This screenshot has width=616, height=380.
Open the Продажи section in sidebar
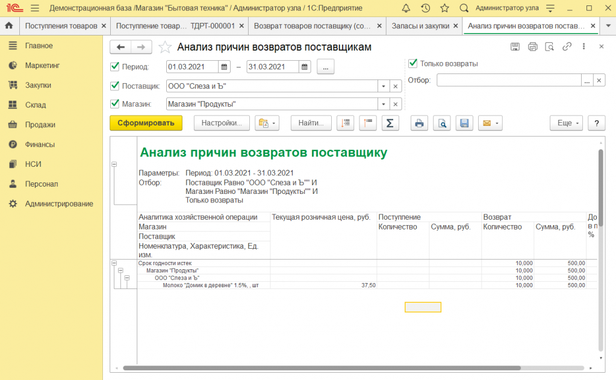[x=40, y=125]
